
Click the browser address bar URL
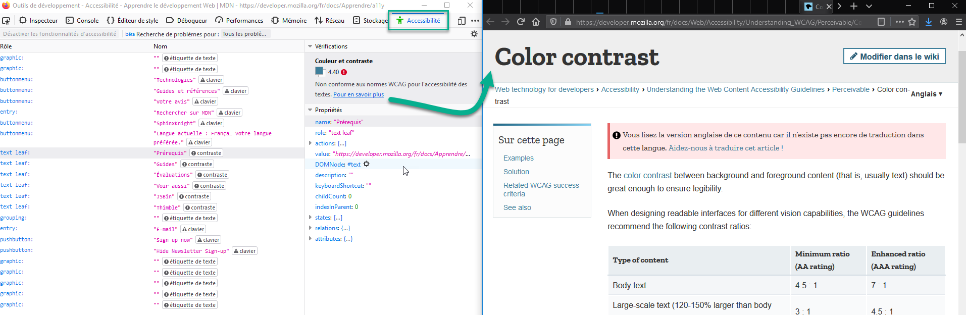pos(718,22)
